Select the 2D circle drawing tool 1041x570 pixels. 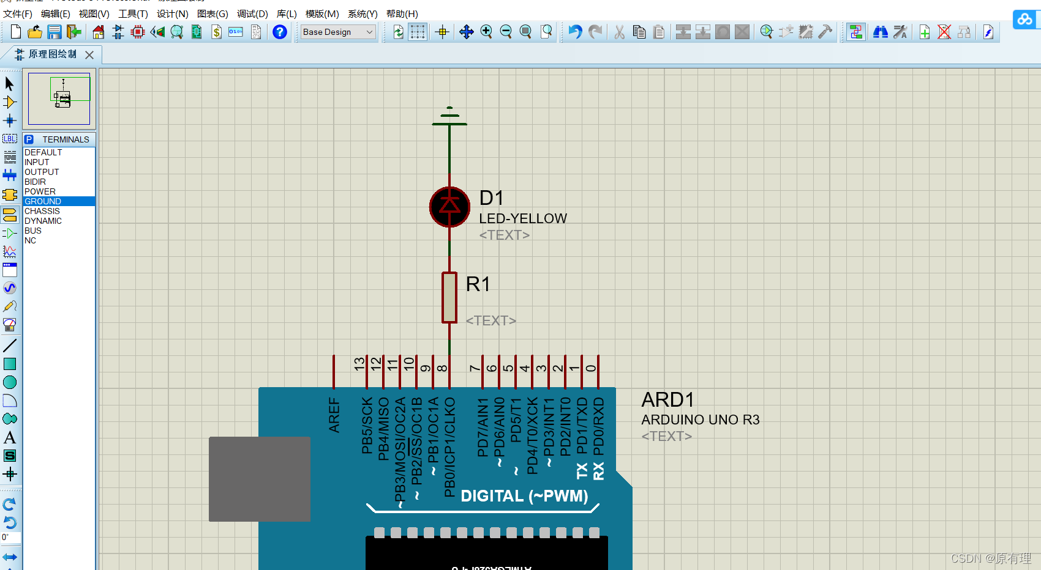(x=10, y=382)
